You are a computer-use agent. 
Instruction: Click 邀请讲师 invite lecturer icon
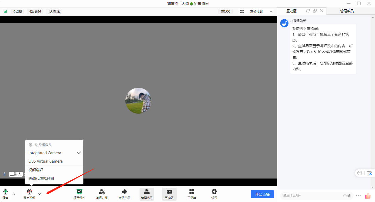(x=102, y=194)
